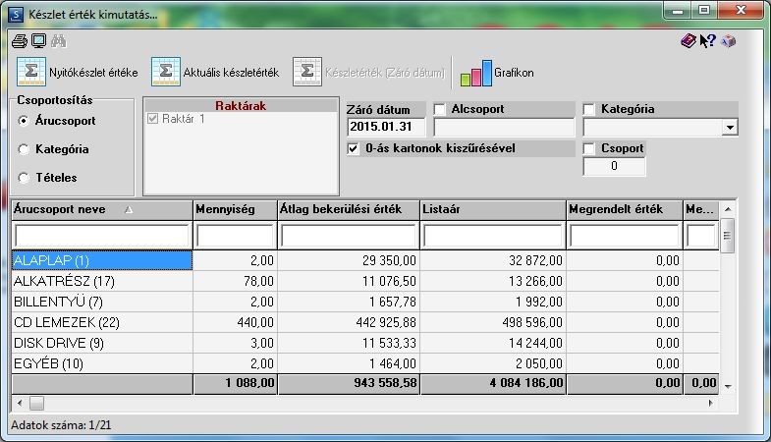Enable the Alcsoport checkbox

pos(440,109)
